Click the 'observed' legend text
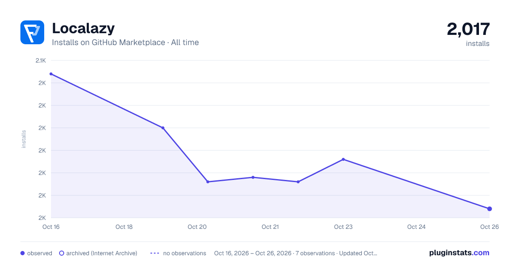 coord(40,253)
